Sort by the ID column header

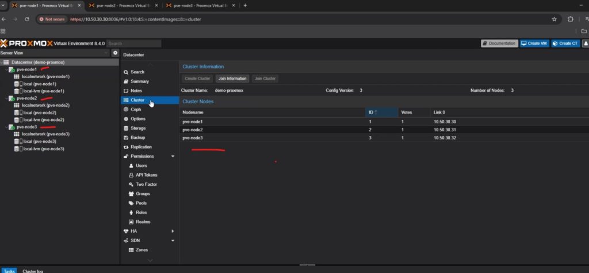382,112
